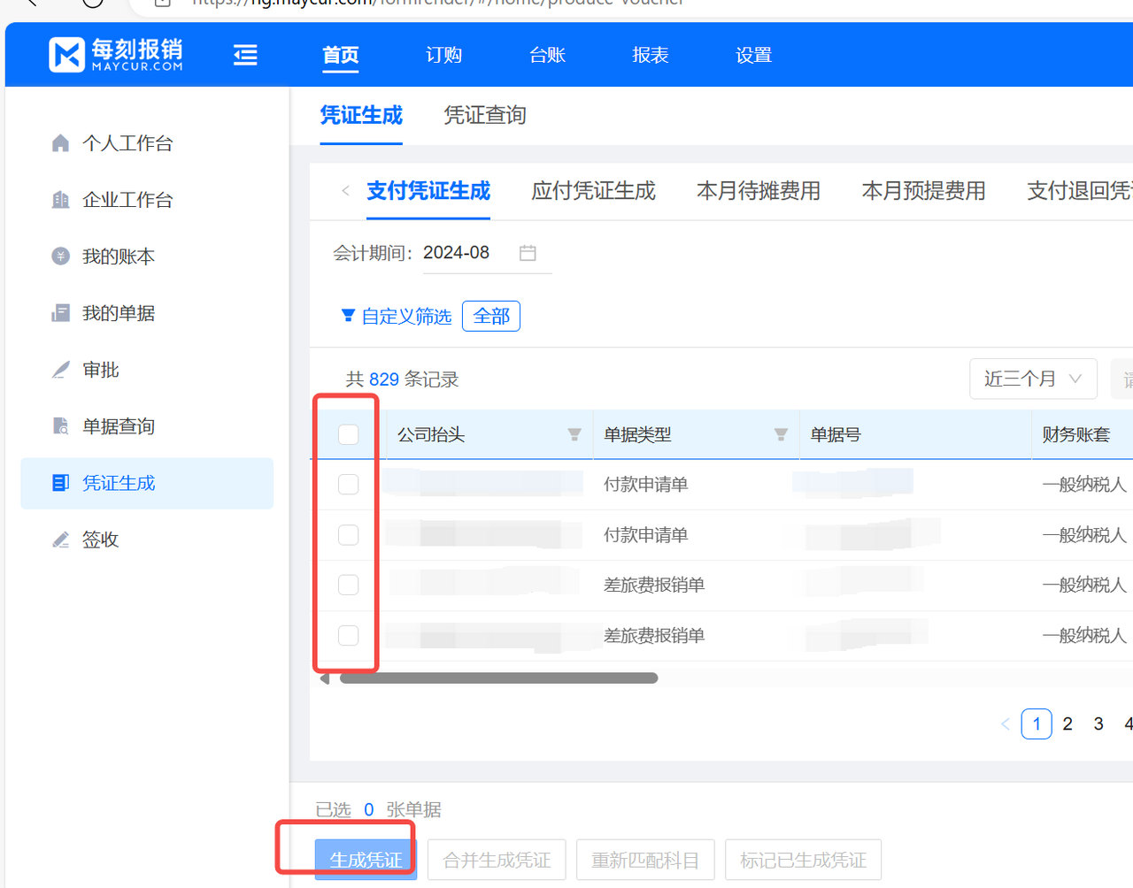Click the pen icon beside 审批
The height and width of the screenshot is (888, 1133).
pos(60,370)
